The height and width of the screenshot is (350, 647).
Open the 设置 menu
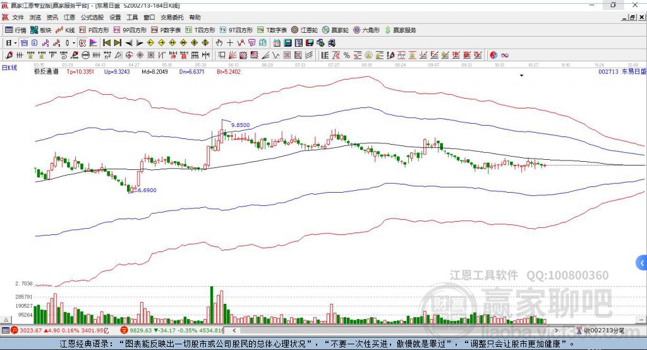tap(115, 17)
